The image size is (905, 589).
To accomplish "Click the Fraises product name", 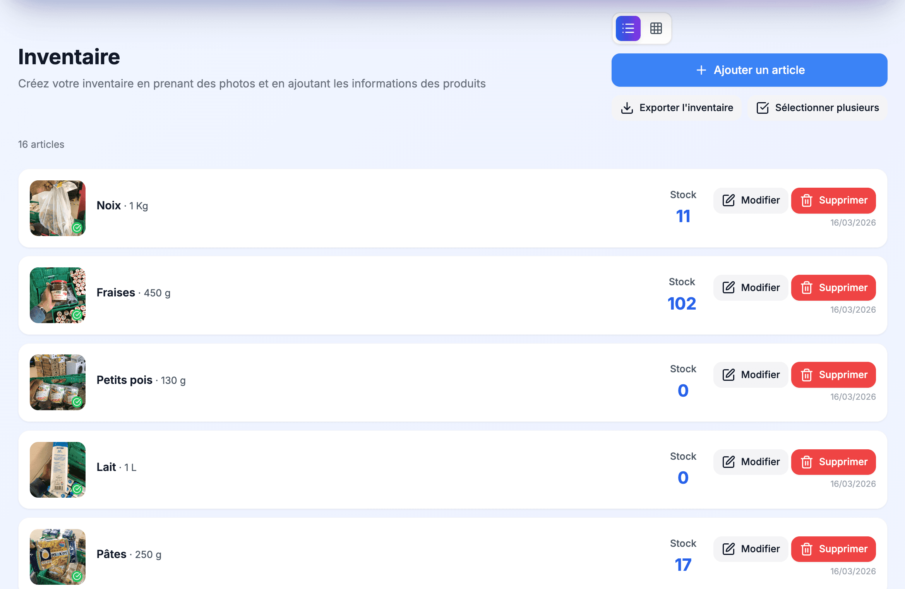I will [x=116, y=293].
